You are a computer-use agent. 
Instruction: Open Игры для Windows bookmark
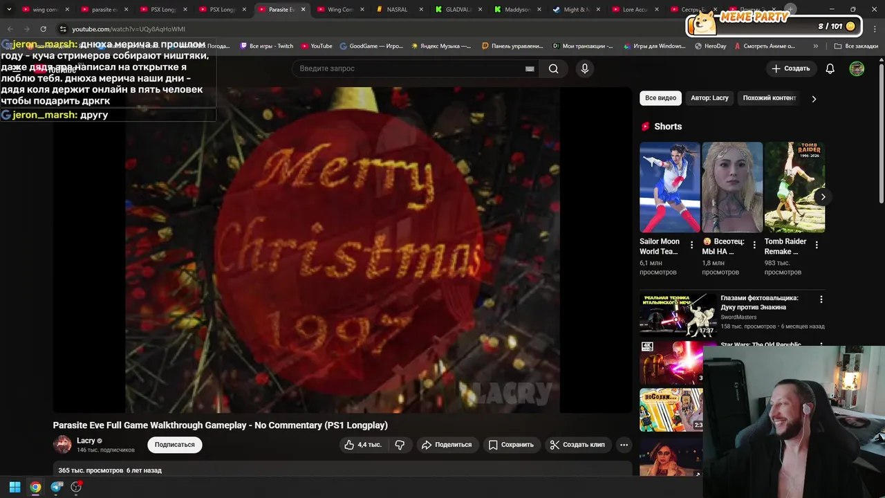[x=654, y=46]
